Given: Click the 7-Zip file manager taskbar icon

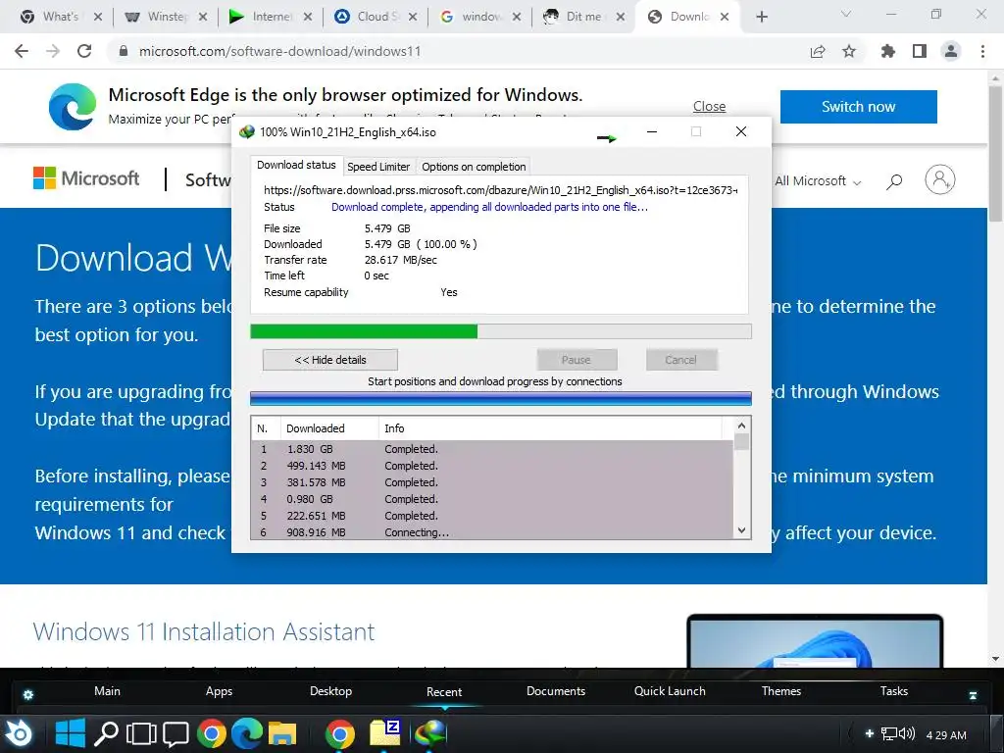Looking at the screenshot, I should tap(384, 733).
